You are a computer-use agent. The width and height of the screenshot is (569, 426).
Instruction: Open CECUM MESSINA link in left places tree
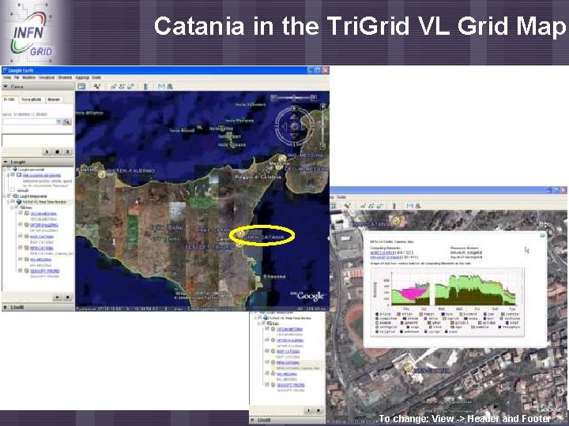coord(43,214)
